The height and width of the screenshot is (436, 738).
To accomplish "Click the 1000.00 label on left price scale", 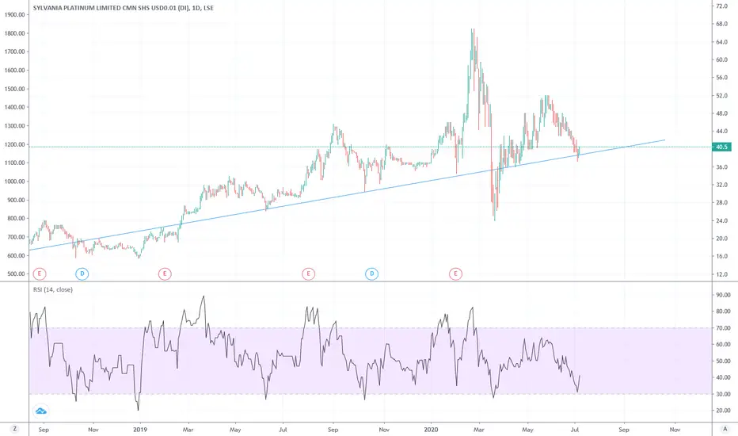I will 14,182.
